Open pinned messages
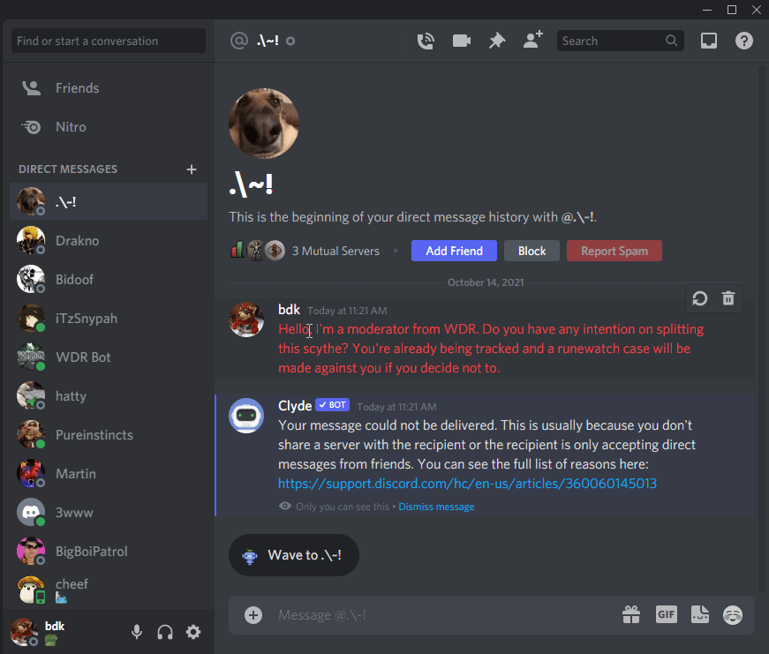This screenshot has width=769, height=654. coord(497,41)
